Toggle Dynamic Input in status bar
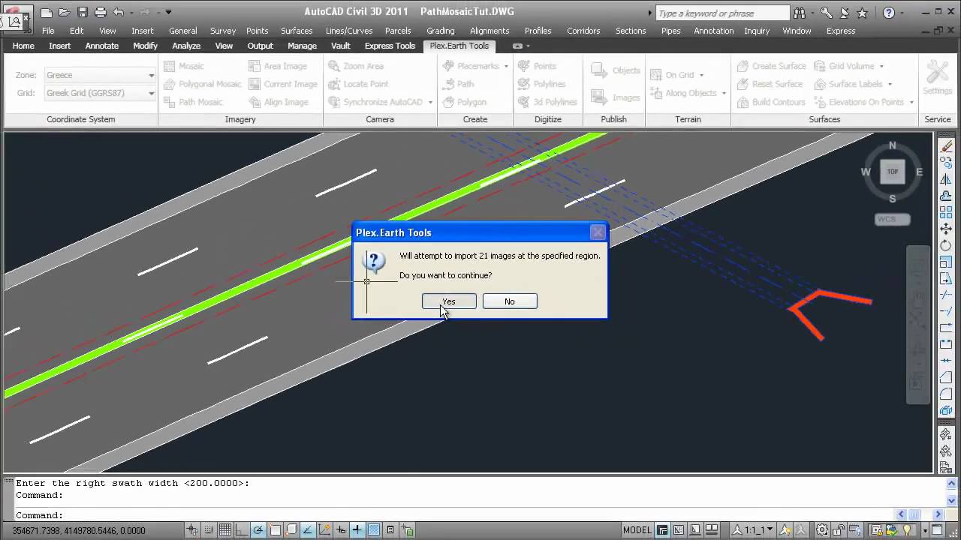 pyautogui.click(x=341, y=530)
